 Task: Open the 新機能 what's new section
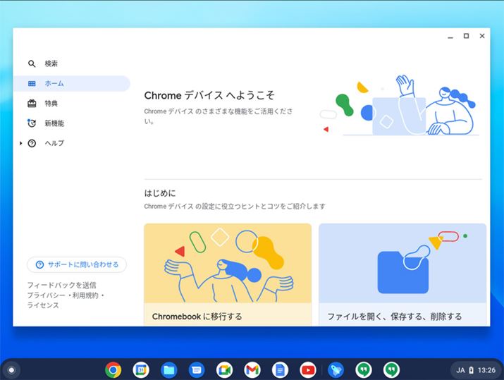[x=71, y=123]
